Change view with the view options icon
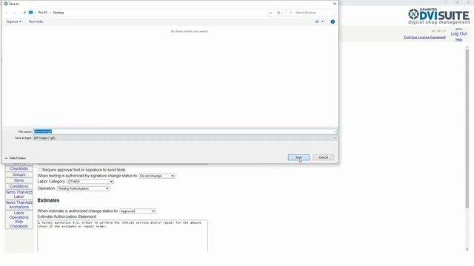Viewport: 474px width, 266px height. coord(317,21)
